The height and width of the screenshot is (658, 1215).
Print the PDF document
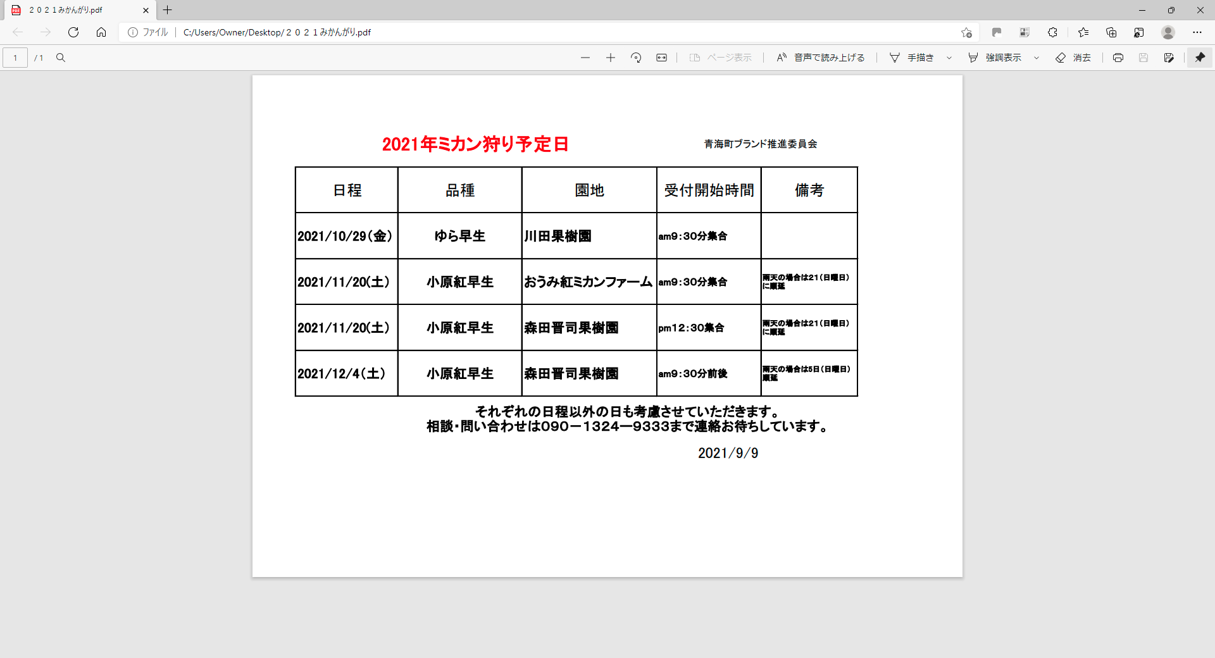click(1118, 58)
